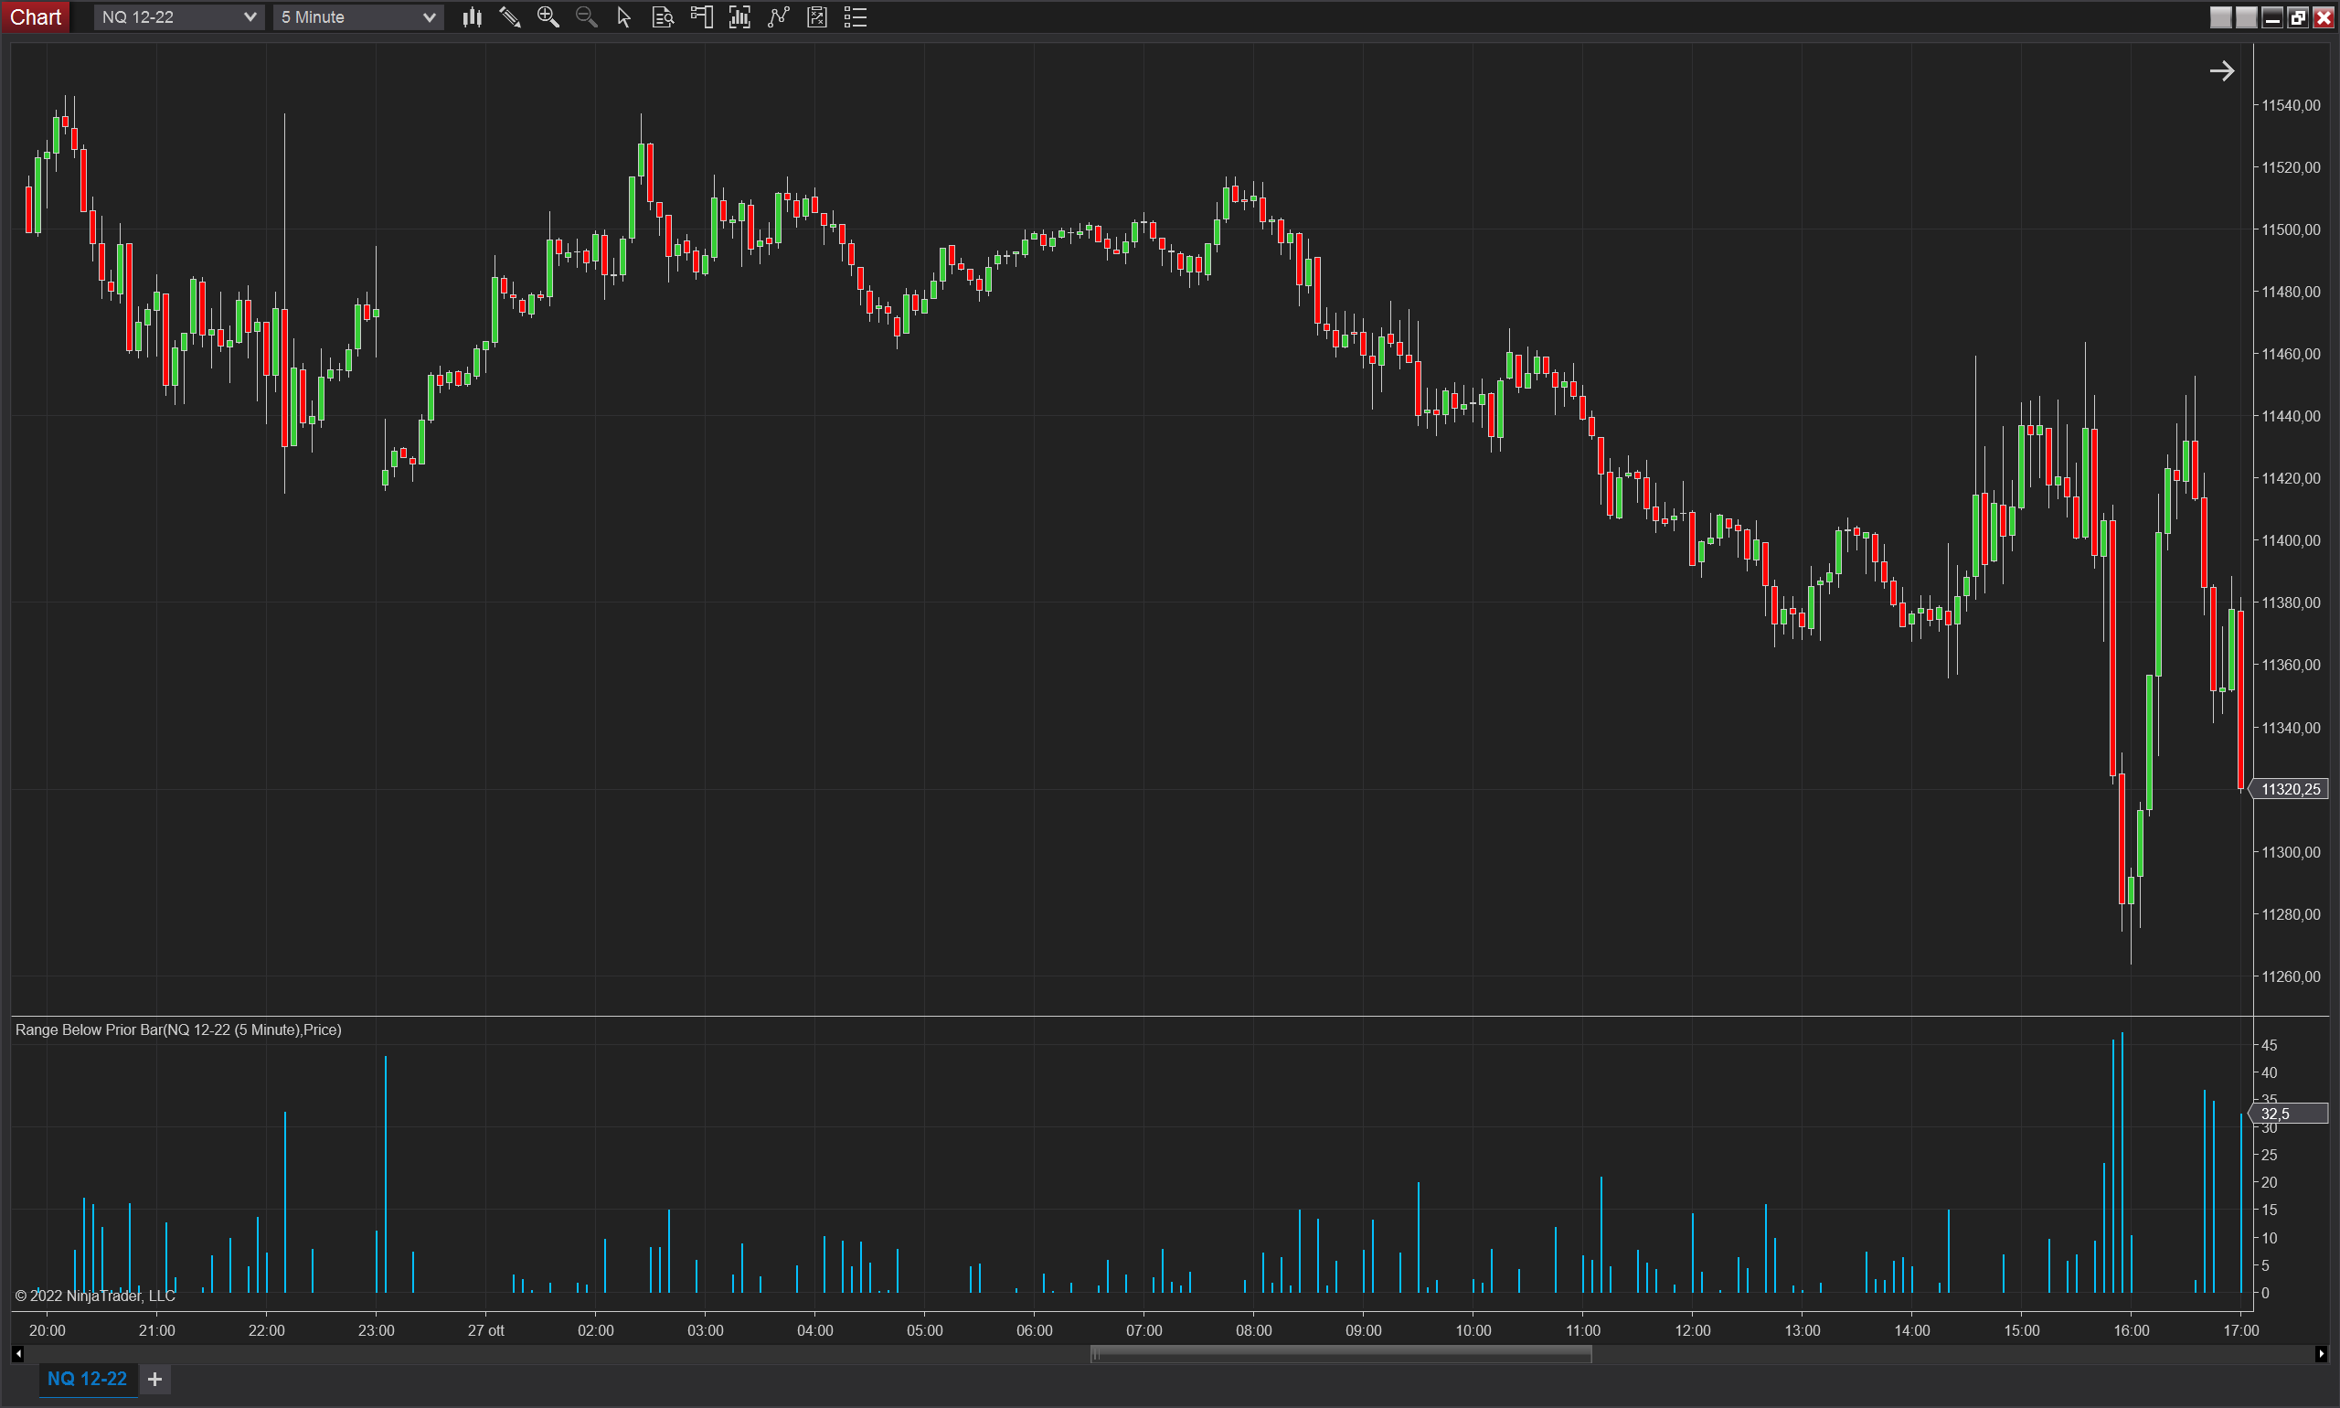Restore down the chart window
The width and height of the screenshot is (2340, 1408).
[x=2297, y=17]
